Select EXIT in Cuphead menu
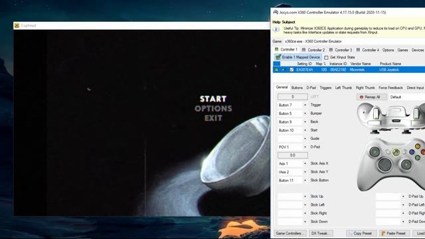 tap(213, 118)
